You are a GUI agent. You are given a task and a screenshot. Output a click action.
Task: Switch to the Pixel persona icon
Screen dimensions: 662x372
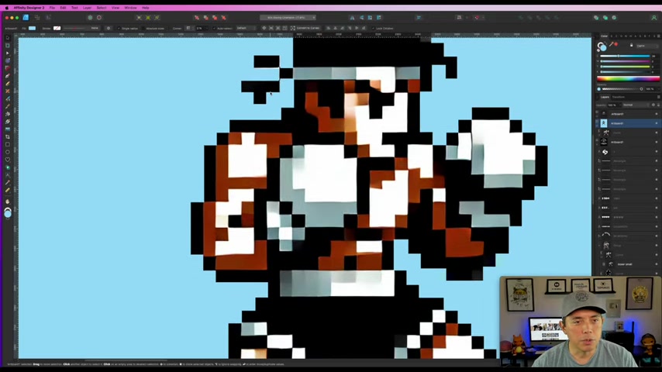point(37,17)
